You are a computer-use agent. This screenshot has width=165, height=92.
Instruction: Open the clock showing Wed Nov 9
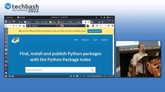[59, 17]
